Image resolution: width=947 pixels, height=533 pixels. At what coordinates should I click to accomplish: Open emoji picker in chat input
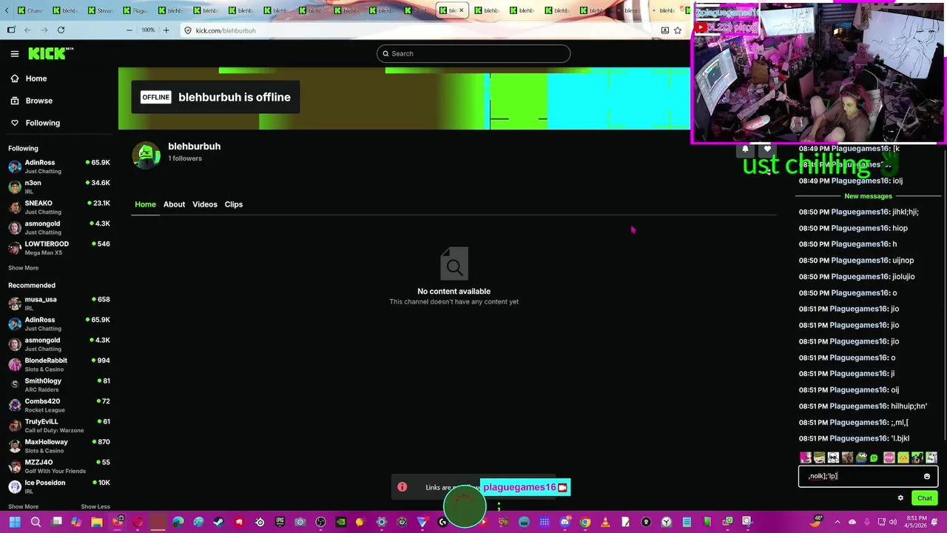[x=926, y=477]
